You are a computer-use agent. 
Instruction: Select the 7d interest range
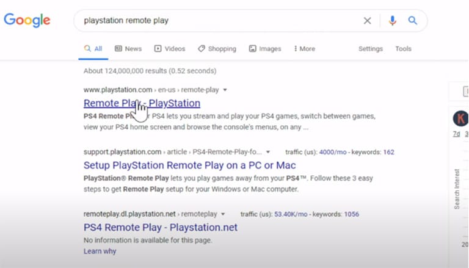[x=456, y=134]
